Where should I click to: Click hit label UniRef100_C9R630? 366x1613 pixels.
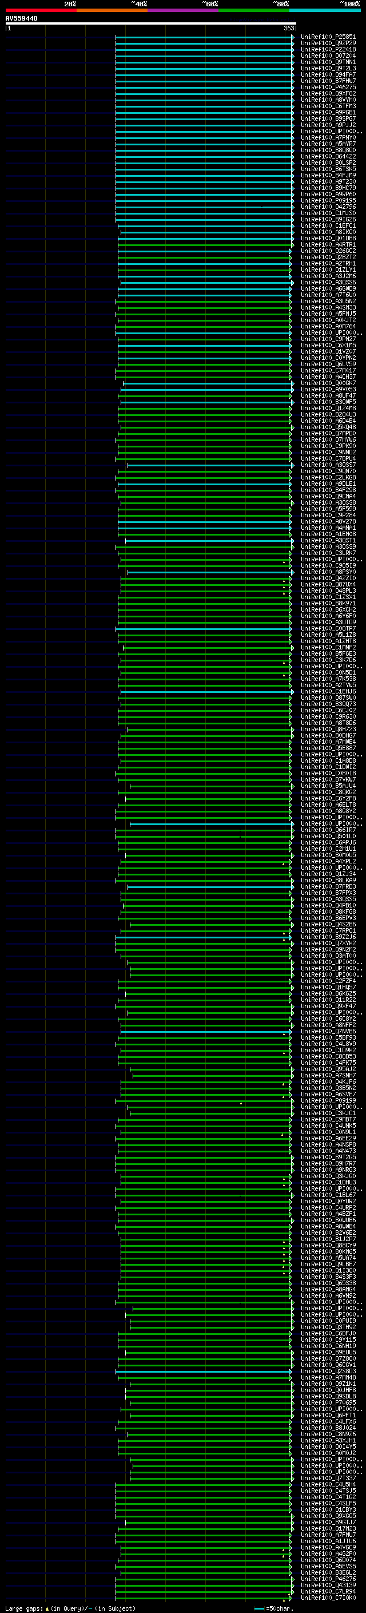(x=328, y=716)
